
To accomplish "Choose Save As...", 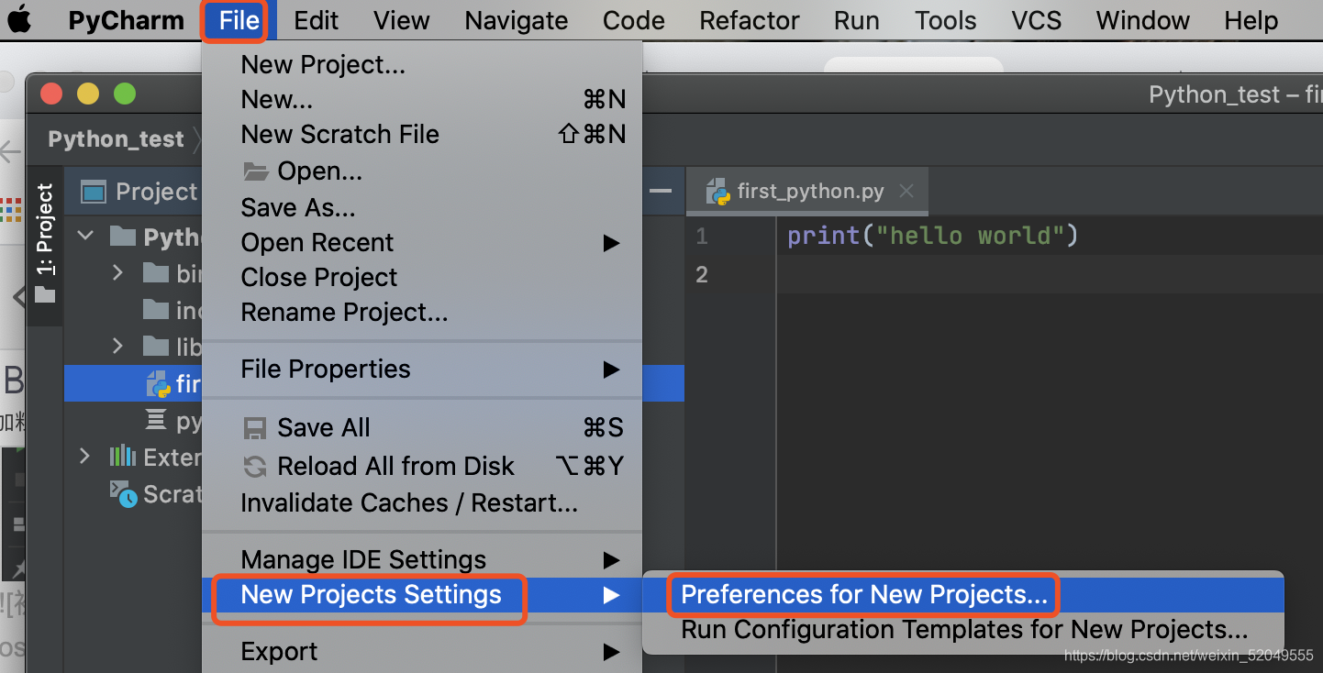I will [x=422, y=207].
